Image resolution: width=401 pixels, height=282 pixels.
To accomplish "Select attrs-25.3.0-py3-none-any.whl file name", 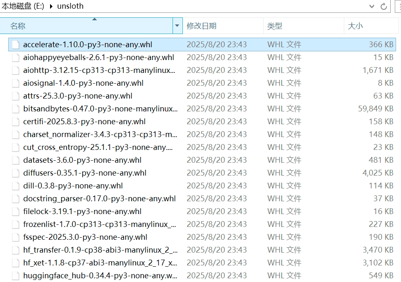I will [78, 96].
